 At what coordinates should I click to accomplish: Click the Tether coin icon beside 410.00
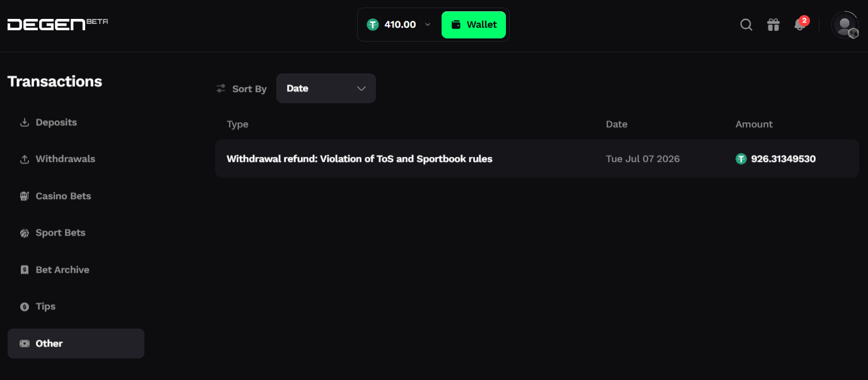(x=373, y=25)
